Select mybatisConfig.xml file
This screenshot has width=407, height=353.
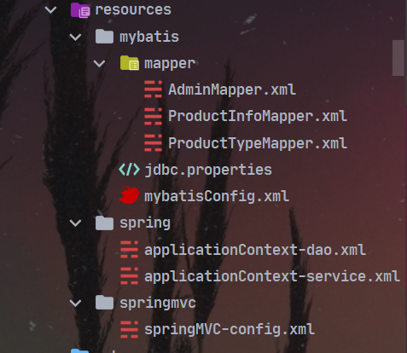217,197
